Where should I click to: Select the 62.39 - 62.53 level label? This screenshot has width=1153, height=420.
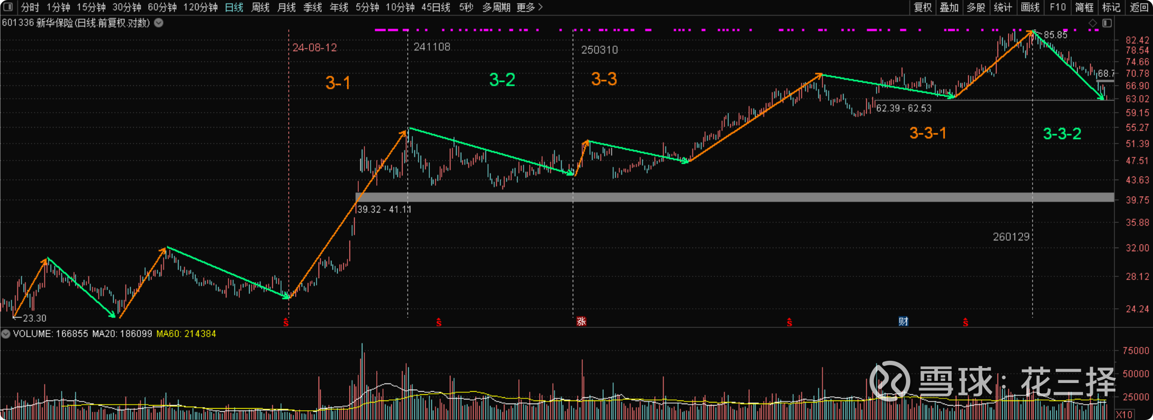point(904,108)
